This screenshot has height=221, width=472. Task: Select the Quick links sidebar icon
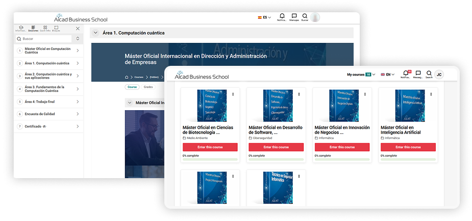click(45, 28)
